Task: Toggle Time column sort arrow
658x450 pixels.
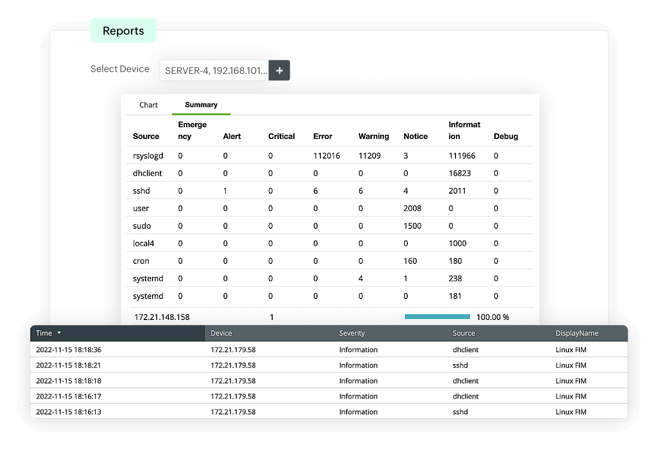Action: point(59,333)
